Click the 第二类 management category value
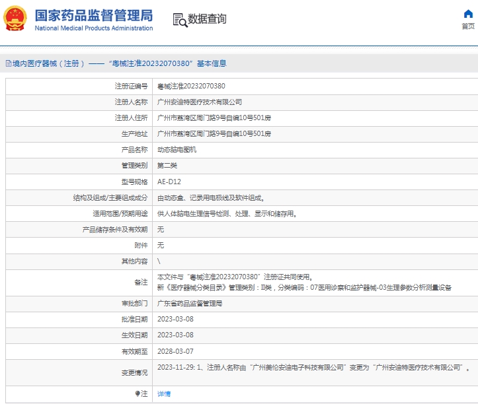This screenshot has width=478, height=408. click(x=167, y=165)
